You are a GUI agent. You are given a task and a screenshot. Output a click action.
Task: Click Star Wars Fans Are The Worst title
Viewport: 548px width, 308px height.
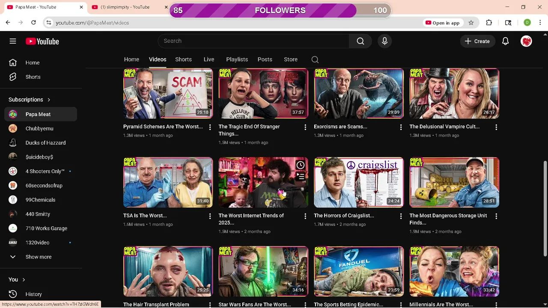255,305
